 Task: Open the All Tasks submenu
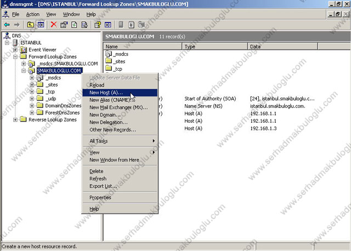point(120,141)
